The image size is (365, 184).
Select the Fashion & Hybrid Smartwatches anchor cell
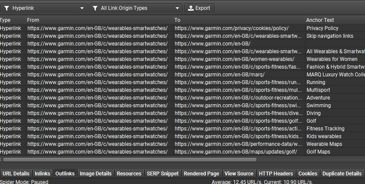click(x=335, y=67)
